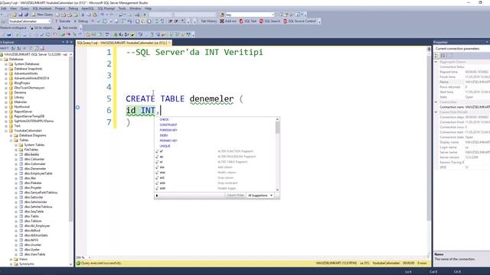The height and width of the screenshot is (275, 490).
Task: Select the dbo.Denemeler table
Action: 35,169
